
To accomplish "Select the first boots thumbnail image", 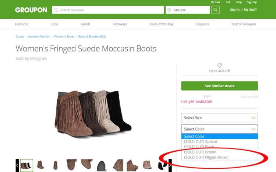I will [x=26, y=165].
